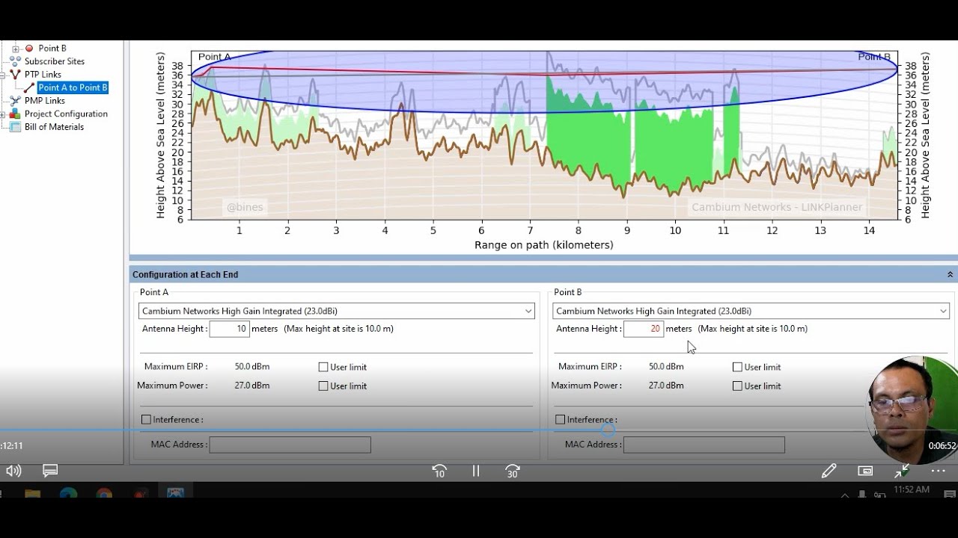Open the taskbar notification center

pos(951,495)
